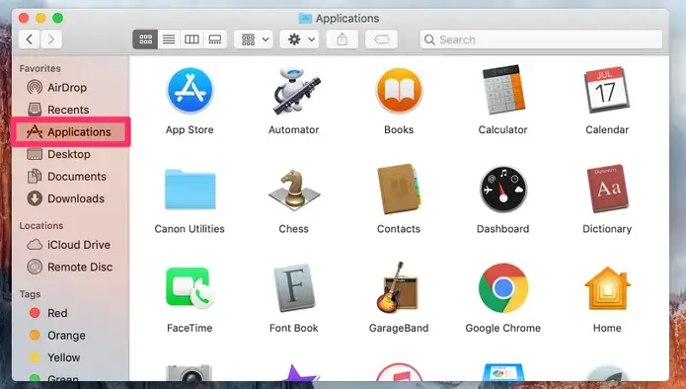Switch to icon view
This screenshot has width=686, height=389.
coord(145,39)
